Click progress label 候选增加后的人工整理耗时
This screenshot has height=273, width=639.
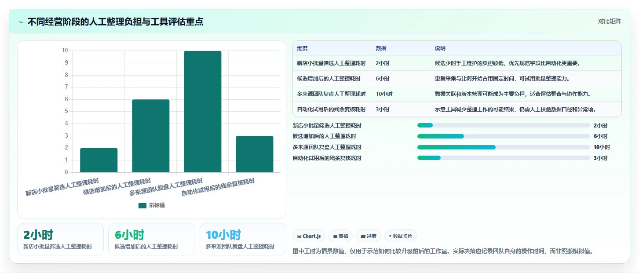click(324, 136)
